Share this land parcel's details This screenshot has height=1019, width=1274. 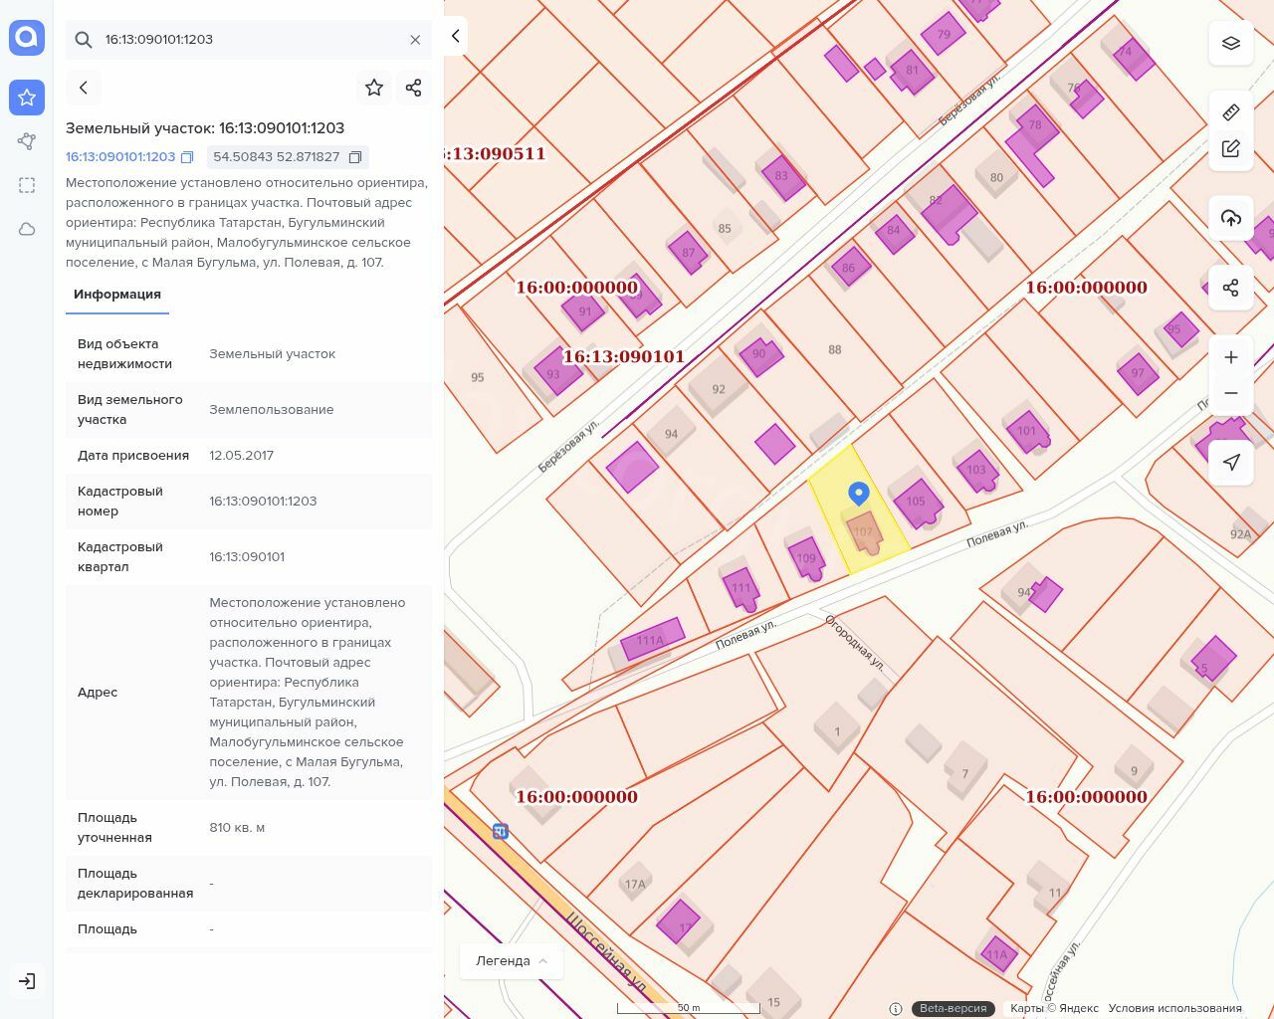(x=414, y=88)
